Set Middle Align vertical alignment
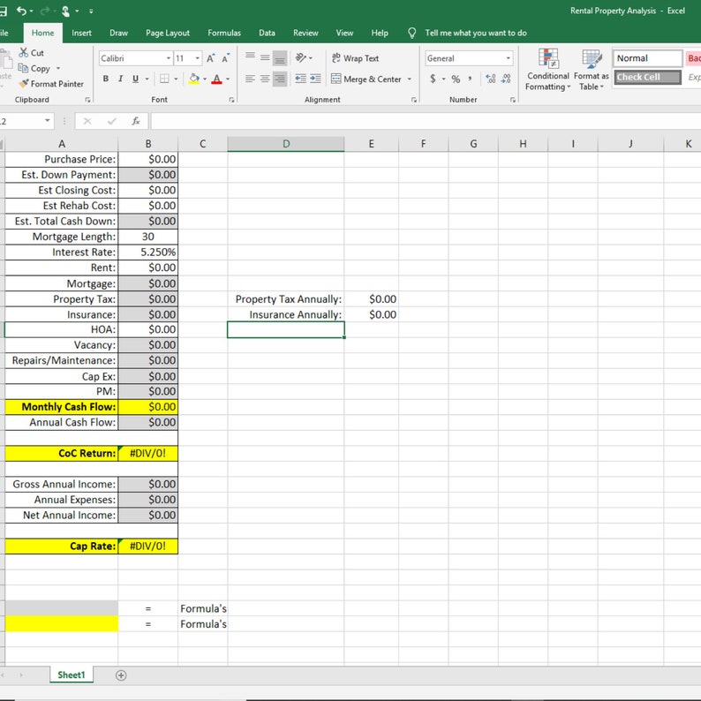701x701 pixels. 265,57
